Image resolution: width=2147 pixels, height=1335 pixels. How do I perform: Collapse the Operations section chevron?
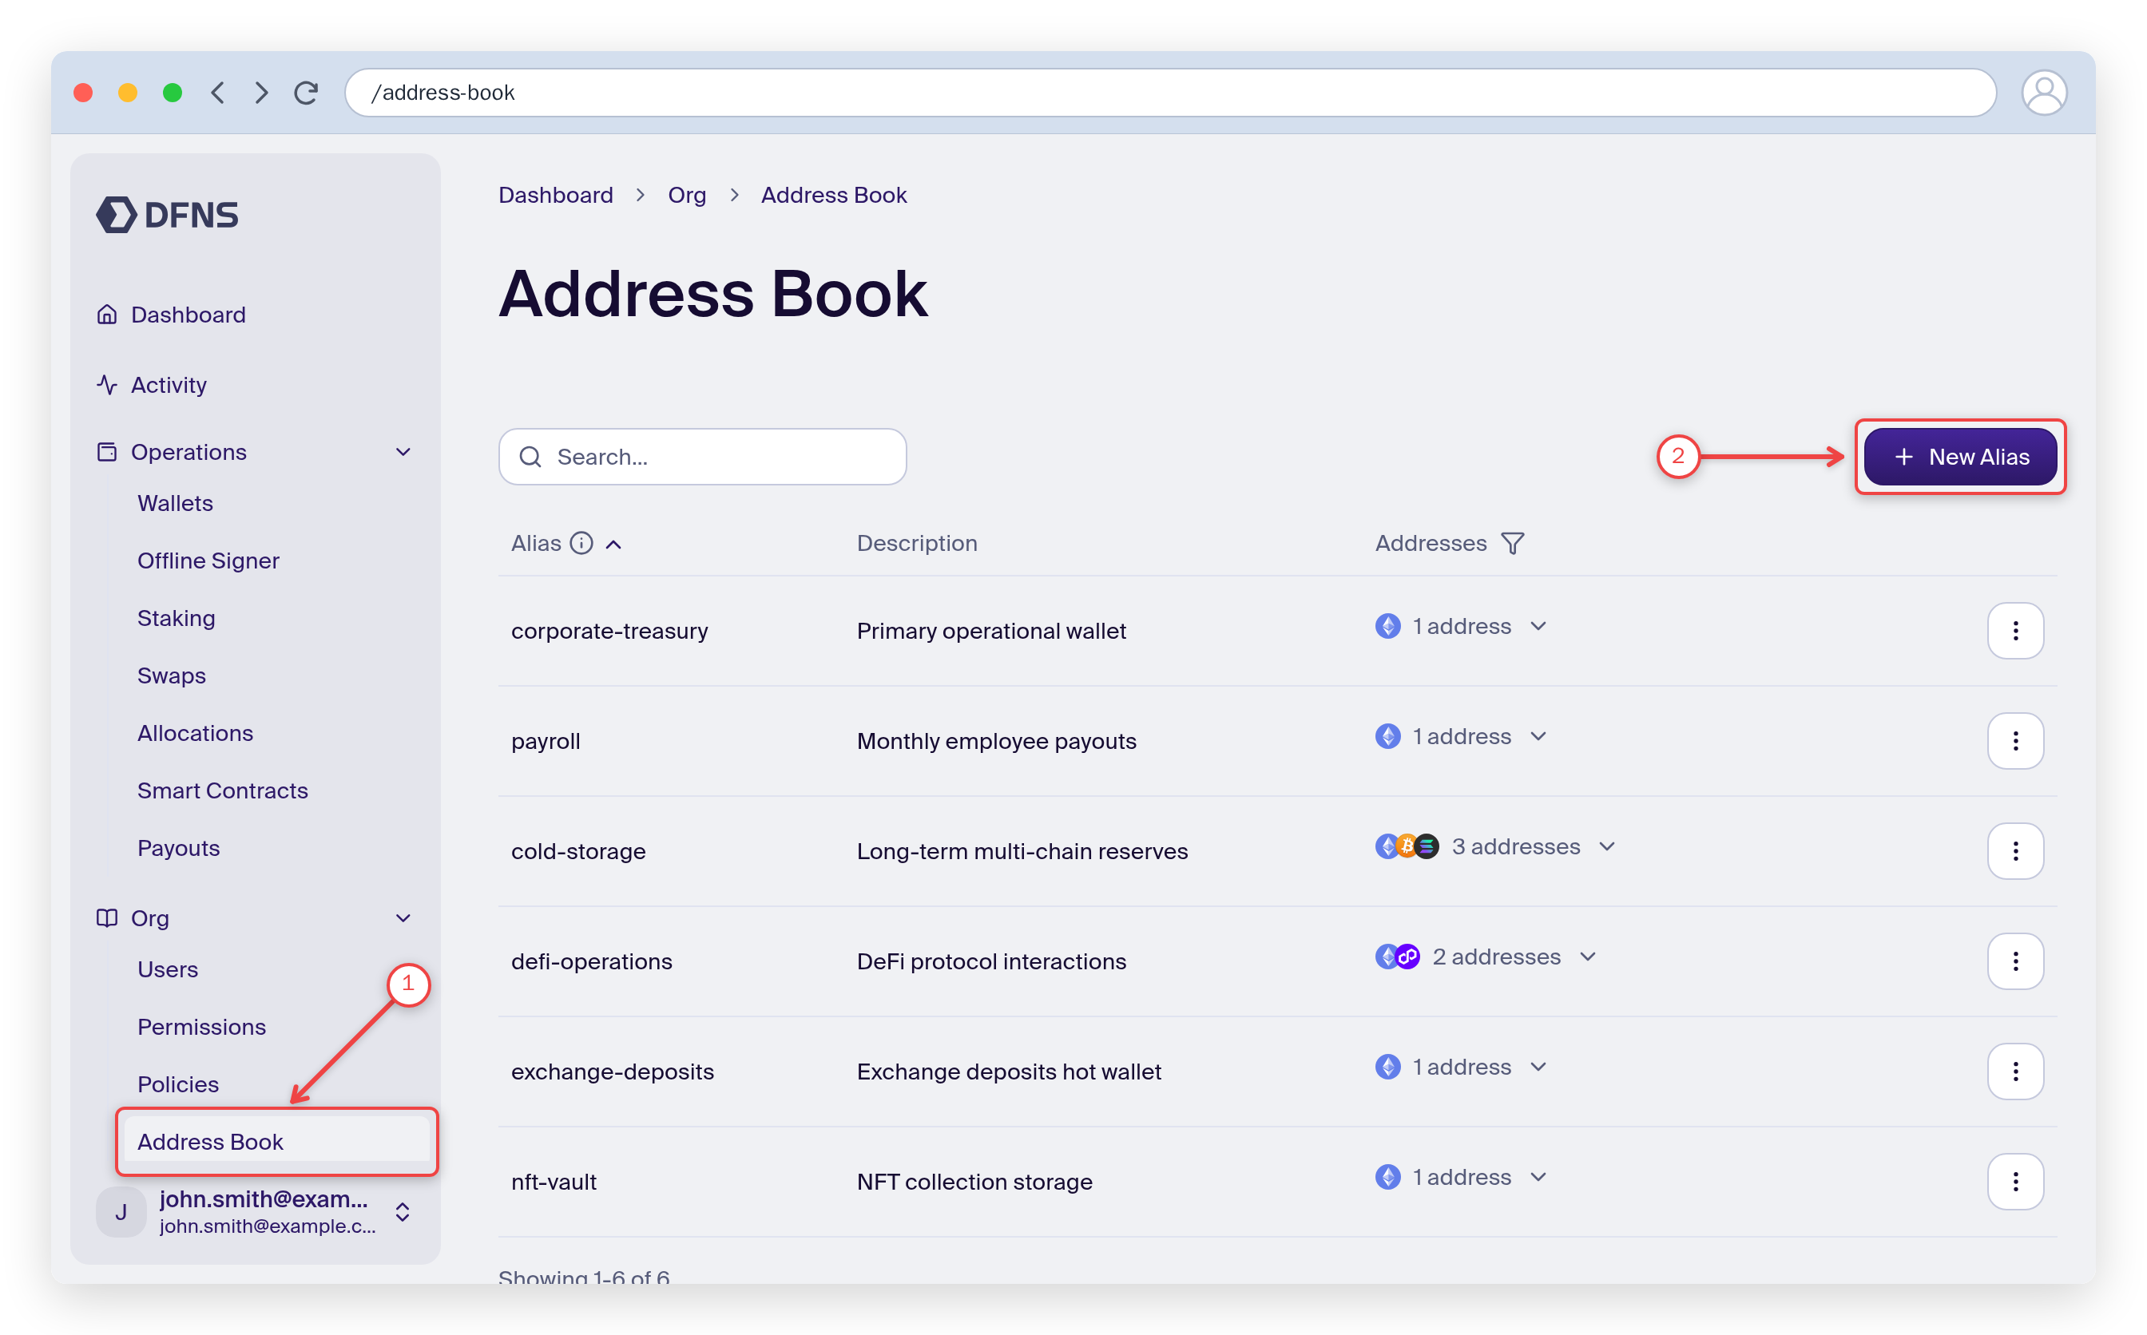[403, 452]
